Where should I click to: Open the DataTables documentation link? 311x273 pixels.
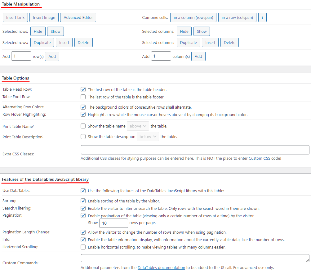[x=161, y=267]
